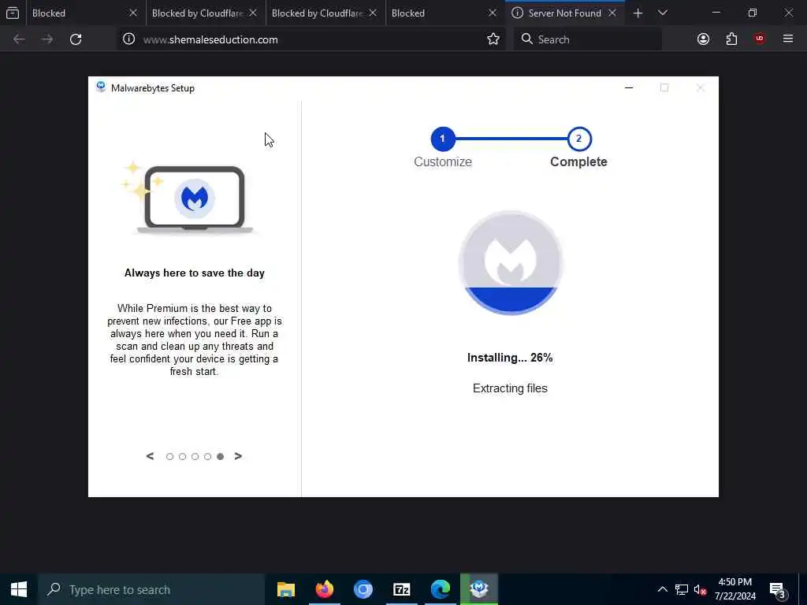Screen dimensions: 807x605
Task: Open Firefox from the taskbar
Action: click(324, 589)
